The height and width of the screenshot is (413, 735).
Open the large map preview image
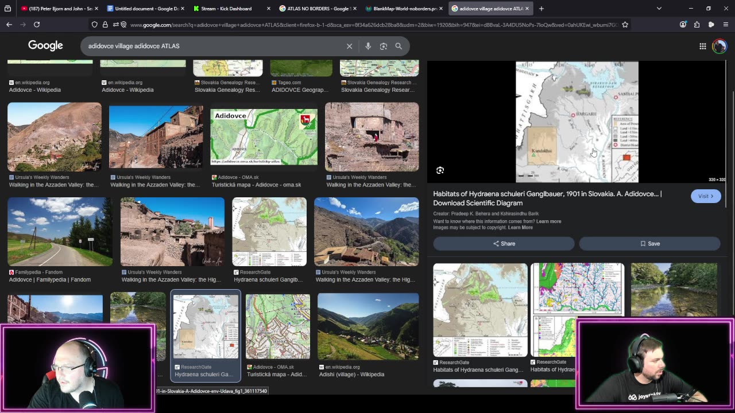click(x=577, y=122)
